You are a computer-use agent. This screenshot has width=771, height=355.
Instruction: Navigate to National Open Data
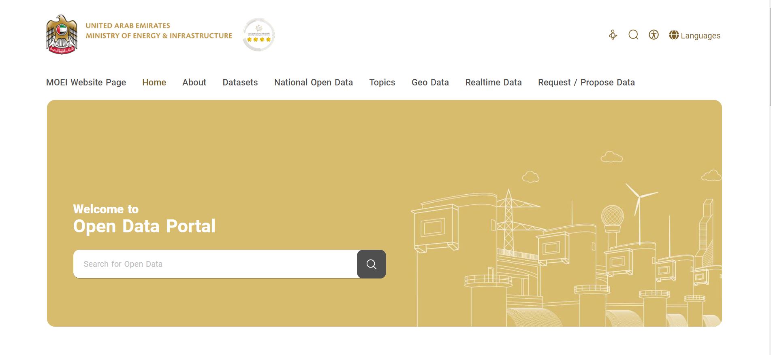(x=314, y=83)
